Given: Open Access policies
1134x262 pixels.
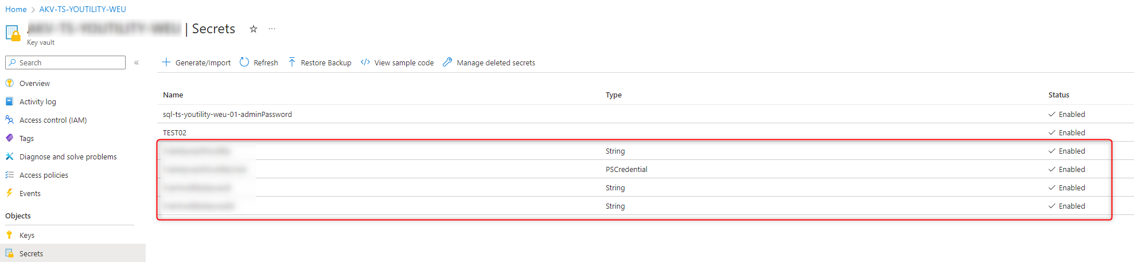Looking at the screenshot, I should [x=44, y=175].
